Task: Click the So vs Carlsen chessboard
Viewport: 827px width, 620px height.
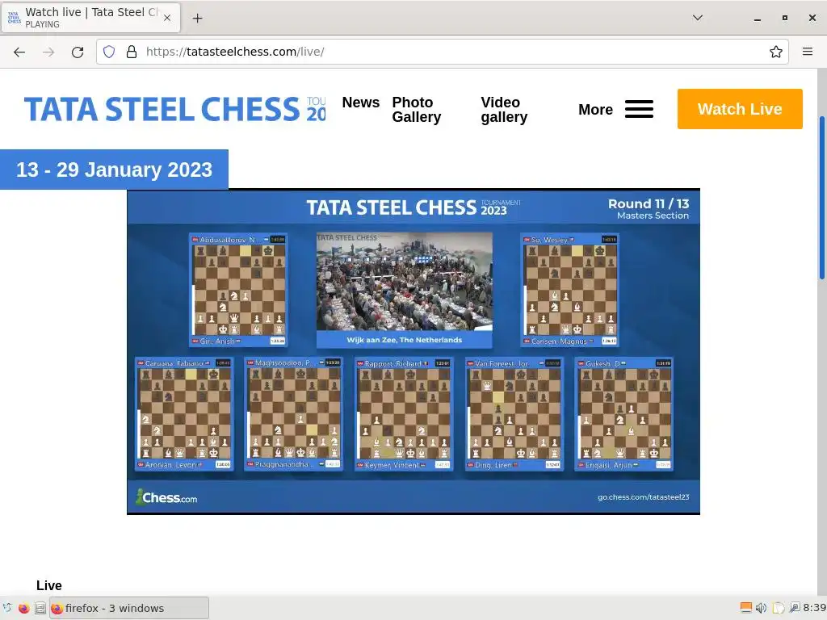Action: coord(571,290)
